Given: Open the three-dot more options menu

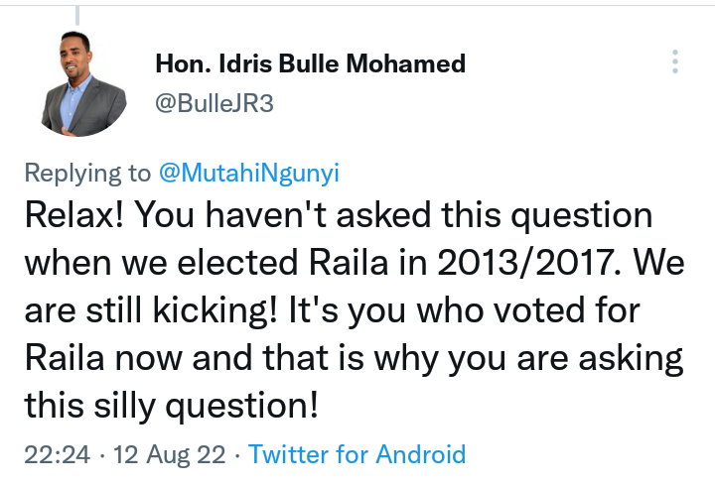Looking at the screenshot, I should coord(675,61).
